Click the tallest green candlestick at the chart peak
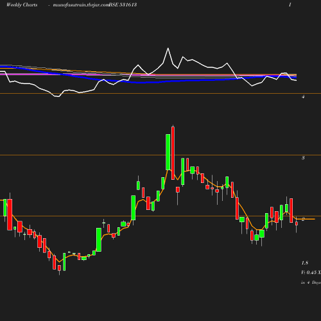The image size is (321, 321). click(x=168, y=152)
